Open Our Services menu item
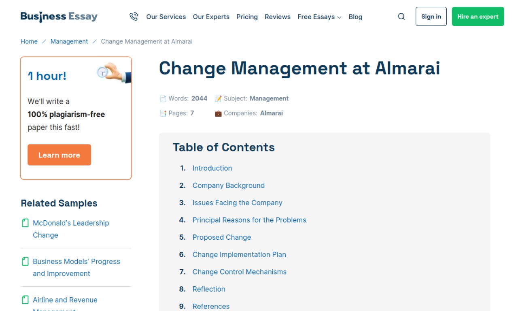The height and width of the screenshot is (311, 518). tap(166, 17)
